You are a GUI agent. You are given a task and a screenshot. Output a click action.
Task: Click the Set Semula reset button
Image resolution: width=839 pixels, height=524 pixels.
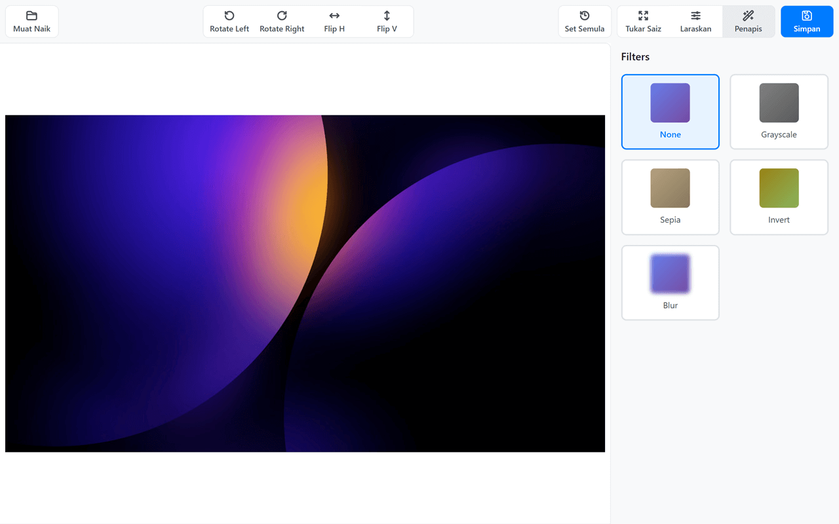[585, 22]
